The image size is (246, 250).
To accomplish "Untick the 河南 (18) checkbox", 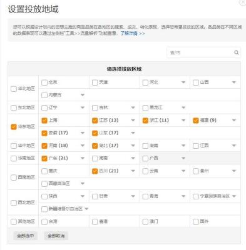I will point(44,146).
